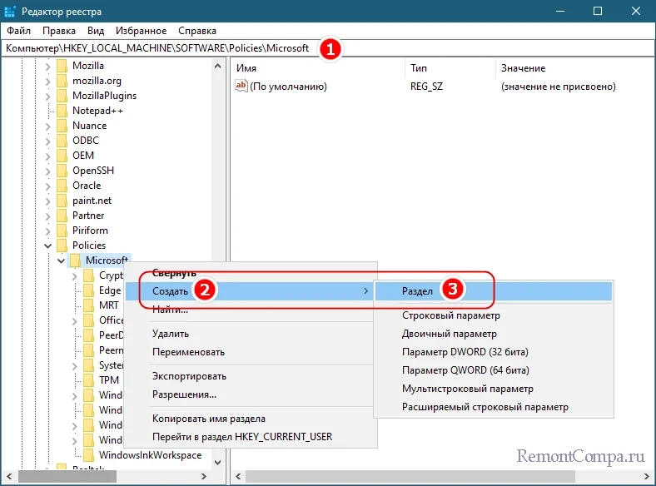The height and width of the screenshot is (486, 656).
Task: Click the WindowsInkWorkspace folder icon
Action: coord(88,455)
